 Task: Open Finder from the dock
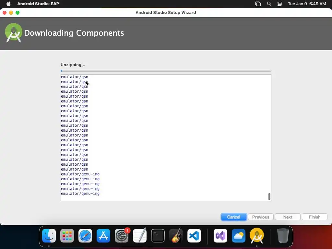[49, 236]
